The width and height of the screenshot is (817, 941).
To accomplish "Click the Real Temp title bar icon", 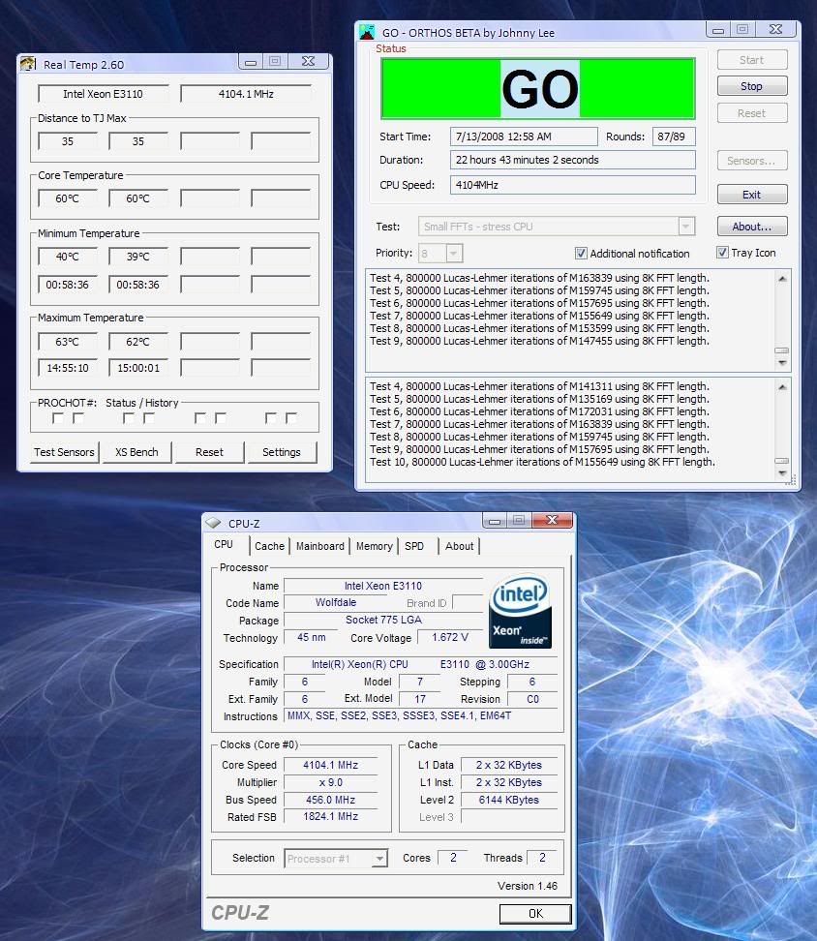I will coord(28,63).
